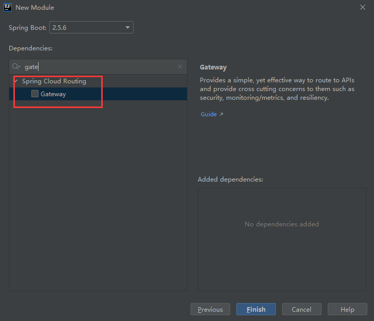Image resolution: width=374 pixels, height=321 pixels.
Task: Click the external link arrow beside Guide
Action: (x=221, y=114)
